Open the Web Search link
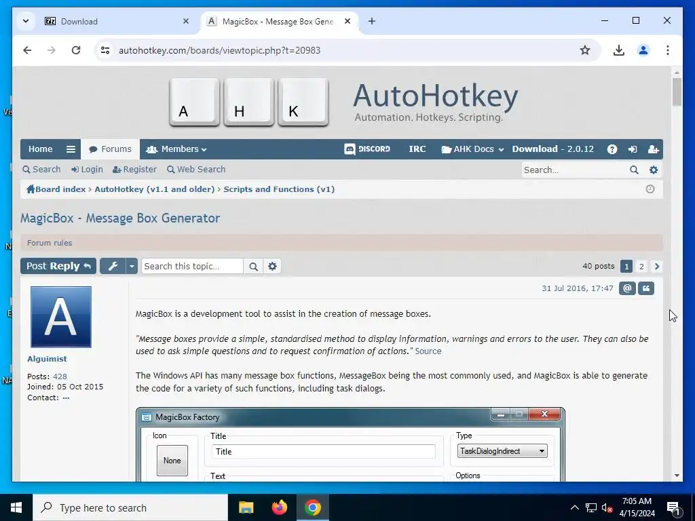695x521 pixels. (196, 169)
